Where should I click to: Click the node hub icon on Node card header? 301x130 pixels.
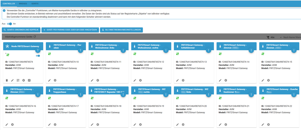[x=7, y=46]
